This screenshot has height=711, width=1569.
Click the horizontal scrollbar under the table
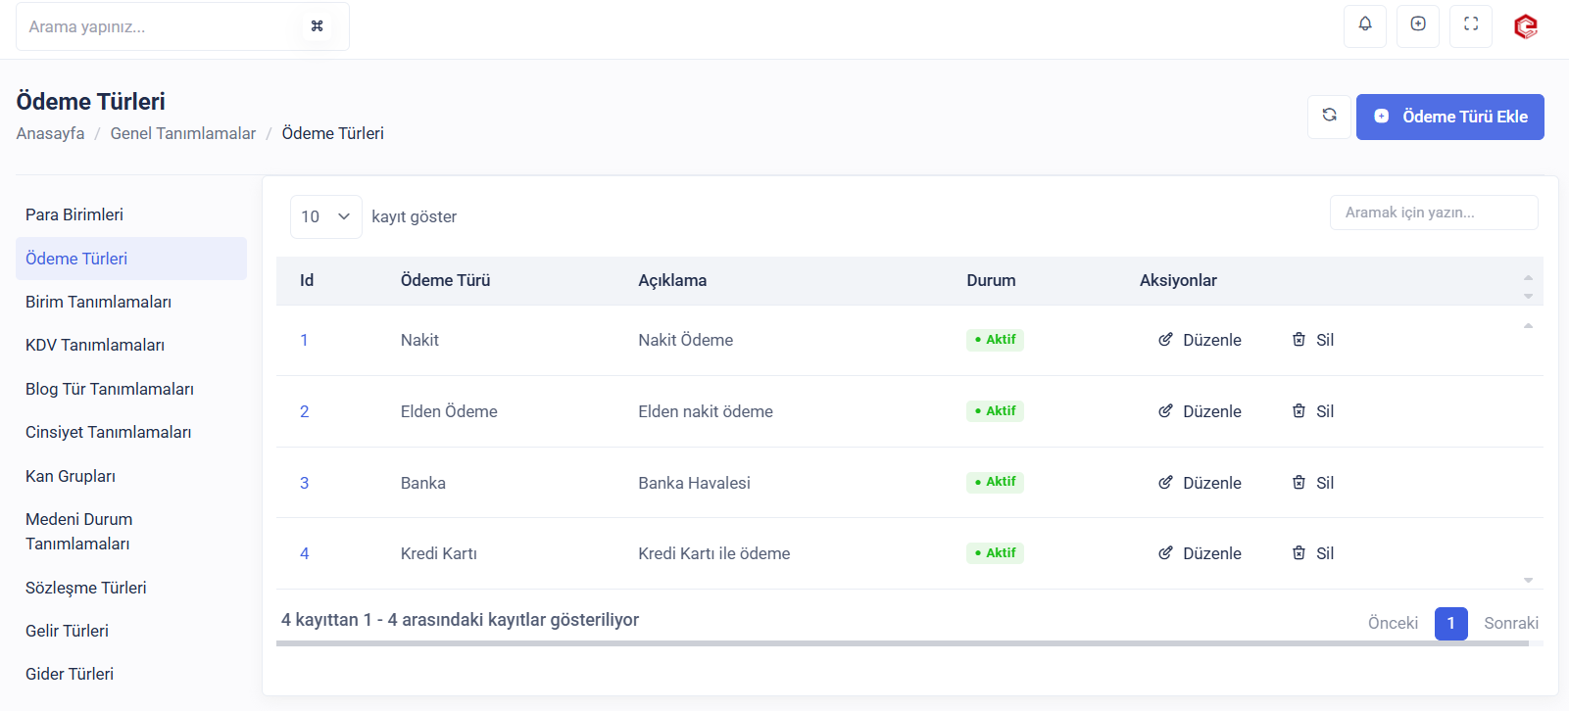(902, 643)
